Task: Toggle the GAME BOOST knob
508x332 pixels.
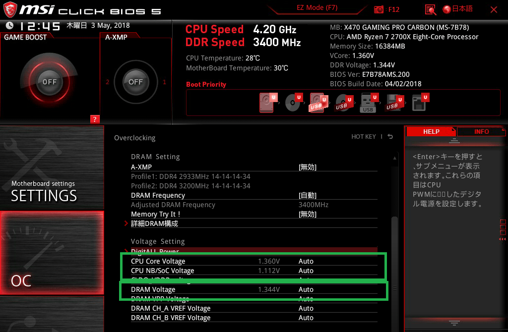Action: tap(49, 82)
